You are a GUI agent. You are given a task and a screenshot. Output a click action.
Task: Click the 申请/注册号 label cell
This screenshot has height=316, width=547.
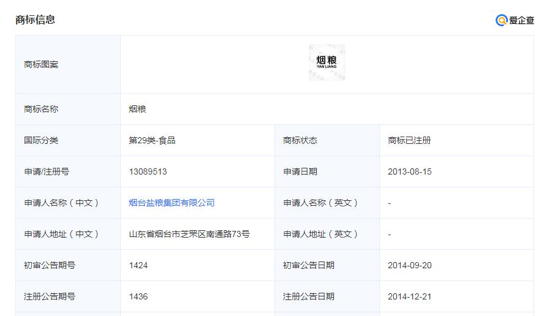point(68,171)
